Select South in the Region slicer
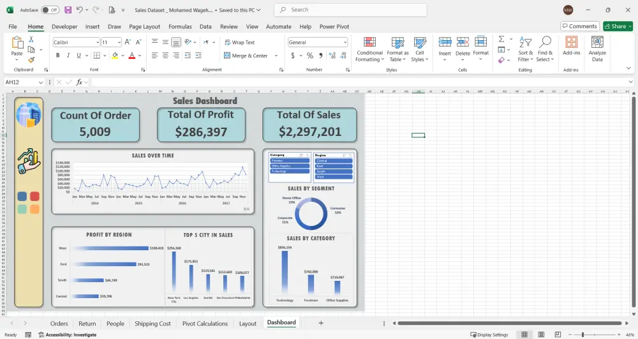The height and width of the screenshot is (339, 638). click(334, 171)
